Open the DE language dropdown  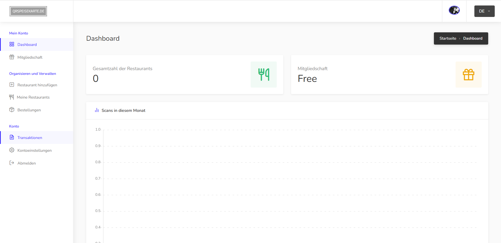(484, 11)
